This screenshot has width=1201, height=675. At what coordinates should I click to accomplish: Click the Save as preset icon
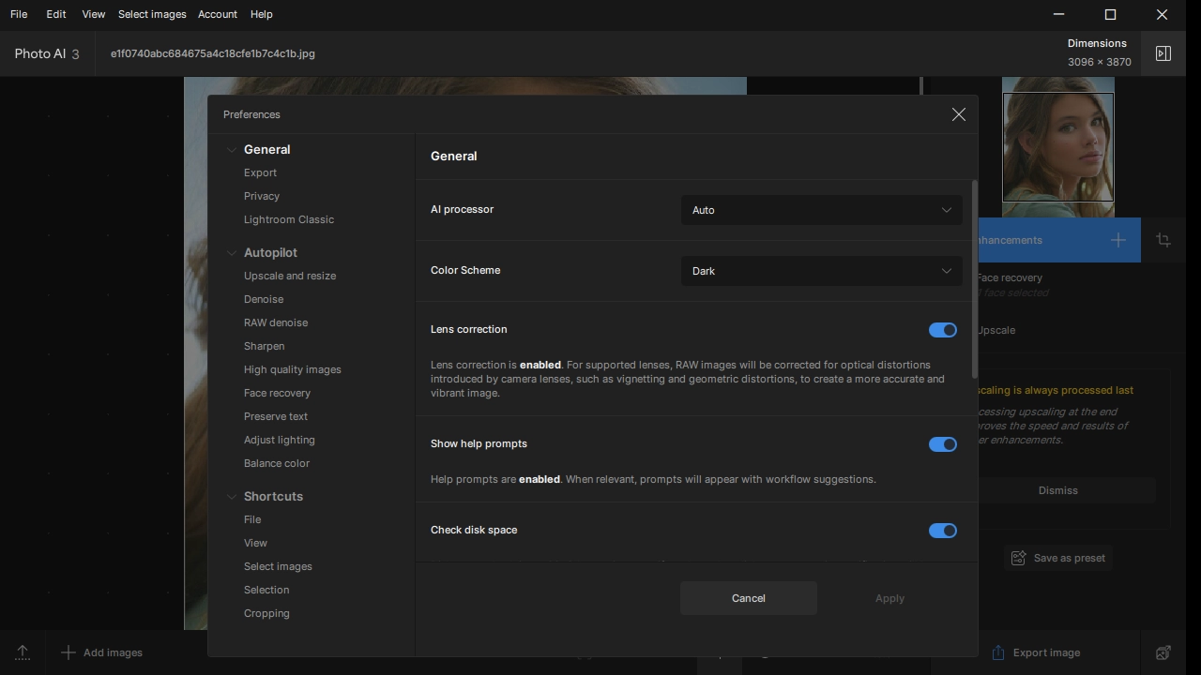1018,559
